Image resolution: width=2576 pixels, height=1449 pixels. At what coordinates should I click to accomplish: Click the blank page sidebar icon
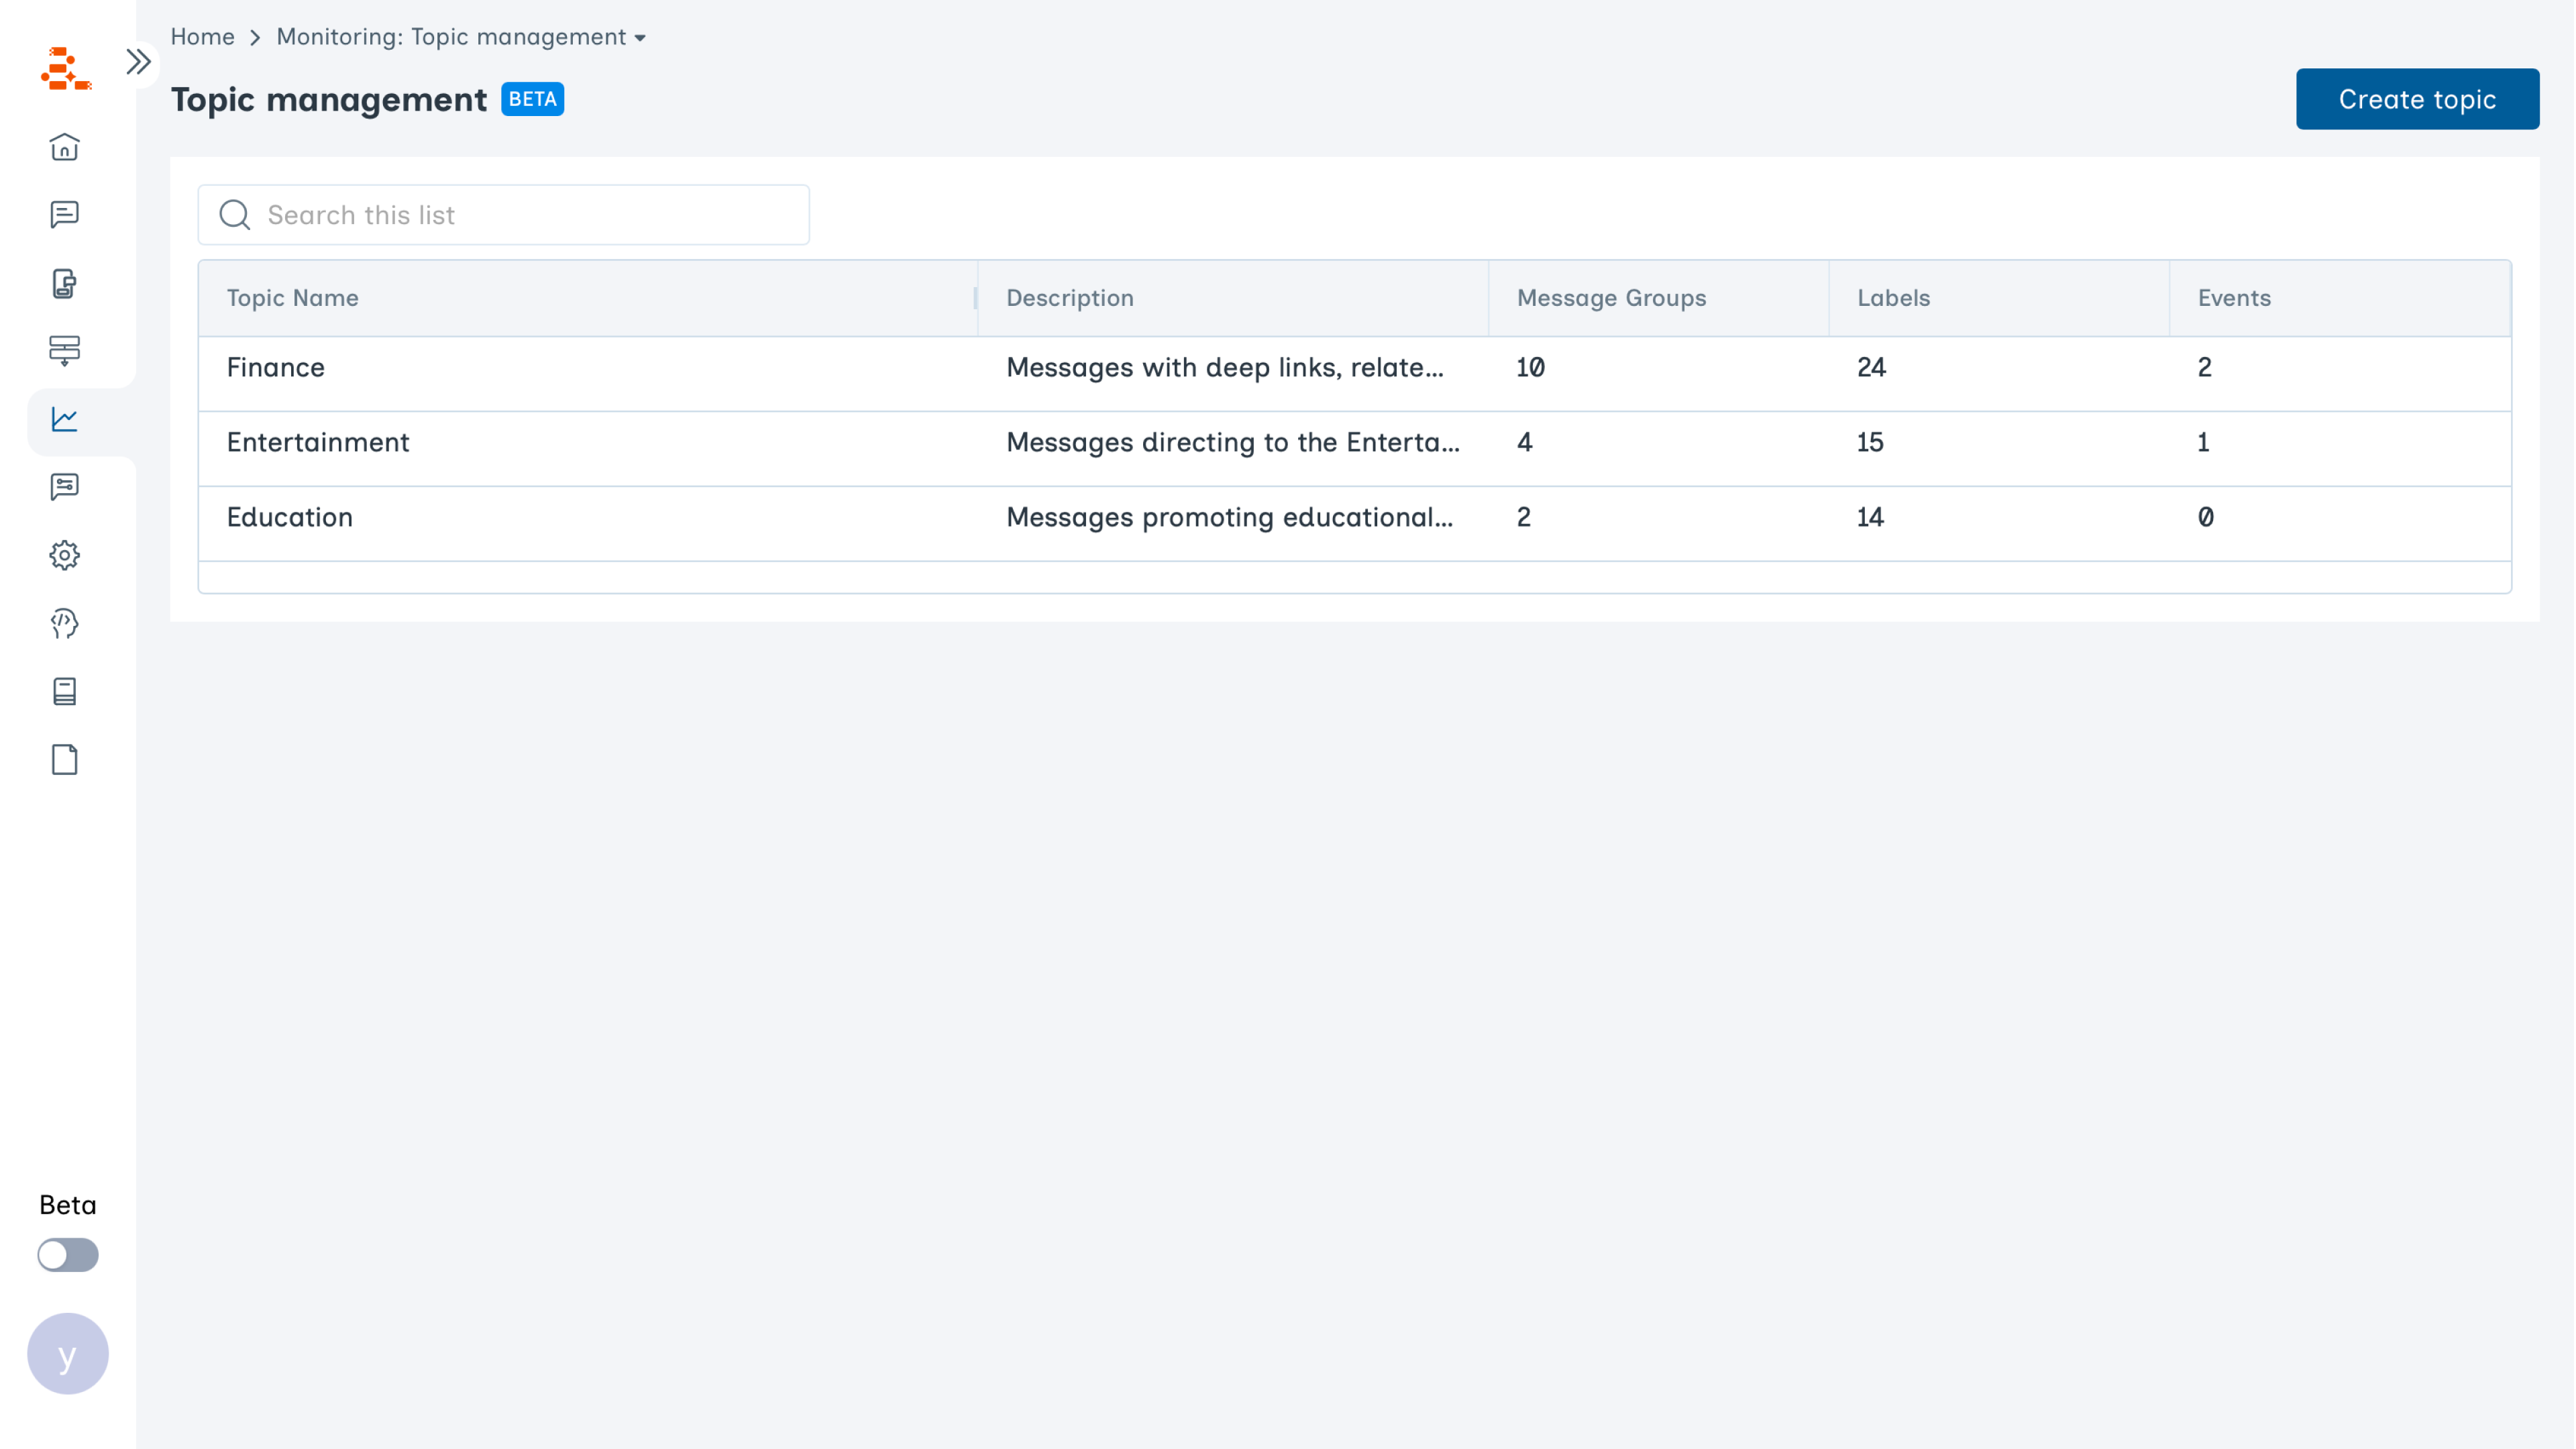click(x=65, y=760)
